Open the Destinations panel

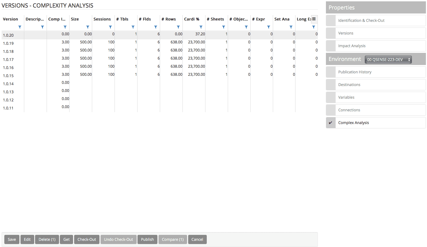coord(349,85)
